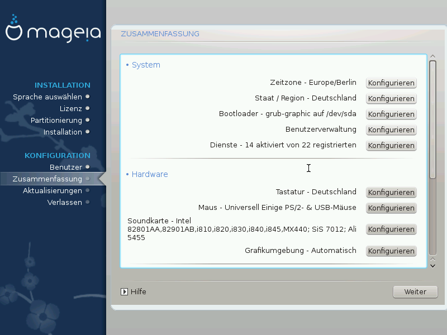
Task: Click the ZUSAMMENFASSUNG page title
Action: coord(160,34)
